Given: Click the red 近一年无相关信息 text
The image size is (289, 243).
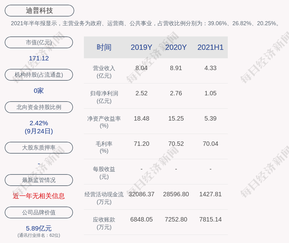Looking at the screenshot, I should (x=39, y=196).
